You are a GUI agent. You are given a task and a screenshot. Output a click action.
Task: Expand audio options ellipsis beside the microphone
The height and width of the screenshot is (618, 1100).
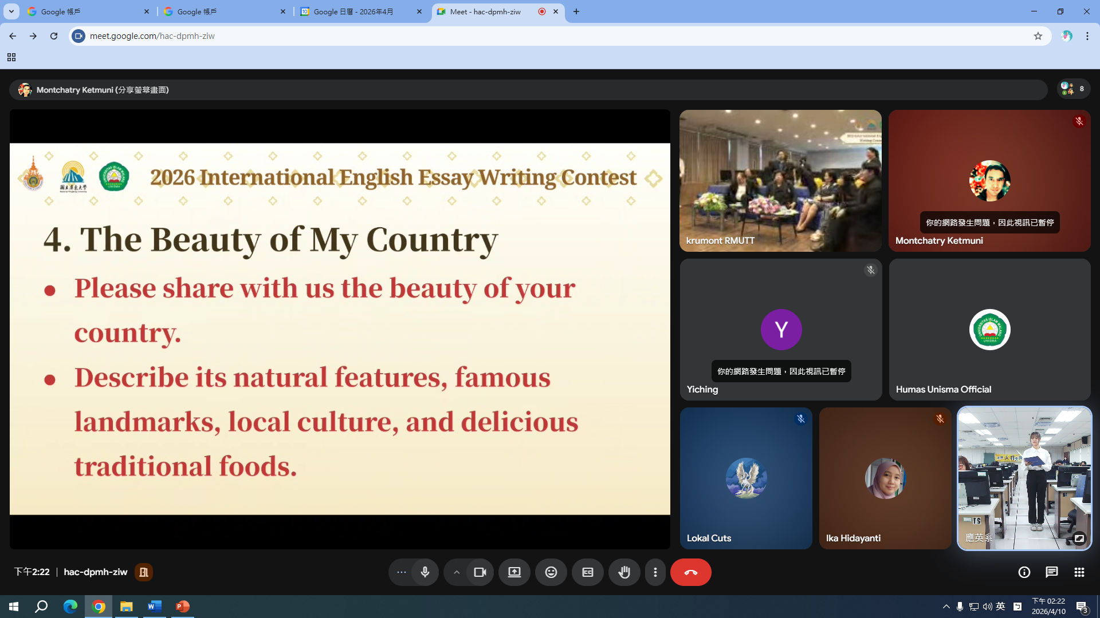tap(401, 572)
